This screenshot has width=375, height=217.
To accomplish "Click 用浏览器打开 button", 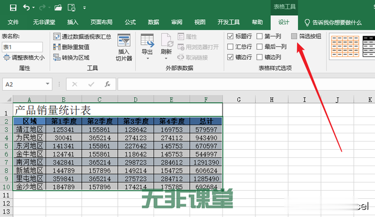I will (198, 47).
